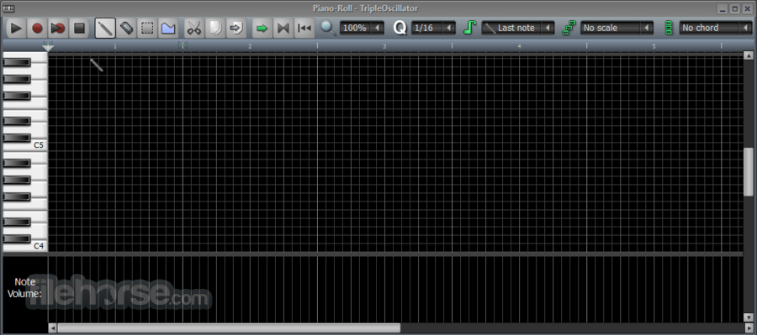Image resolution: width=757 pixels, height=335 pixels.
Task: Click bar 2 on the timeline ruler
Action: point(250,46)
